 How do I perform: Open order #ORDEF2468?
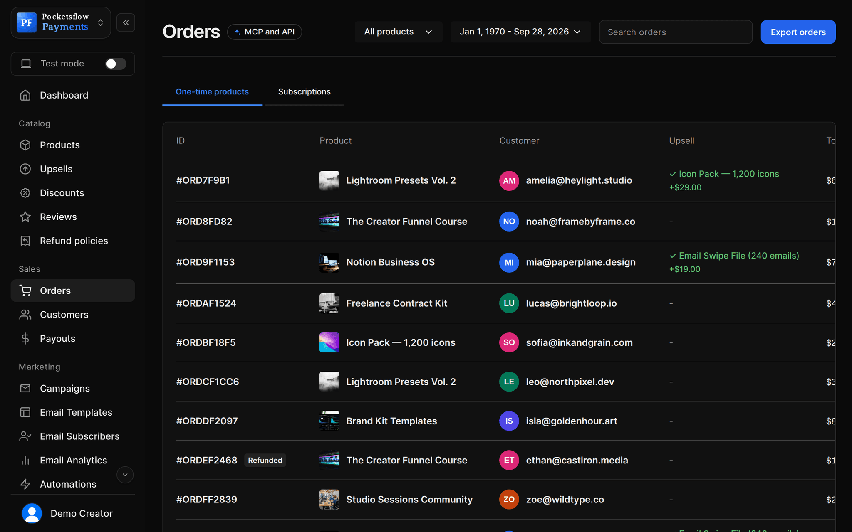[x=207, y=460]
